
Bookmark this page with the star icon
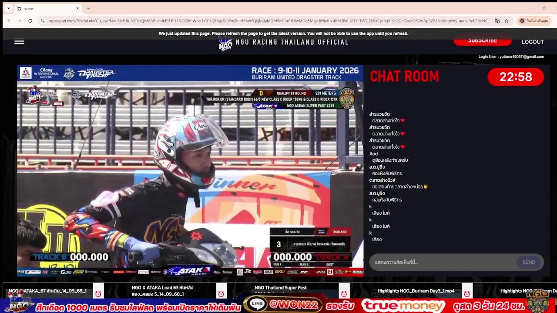coord(507,21)
